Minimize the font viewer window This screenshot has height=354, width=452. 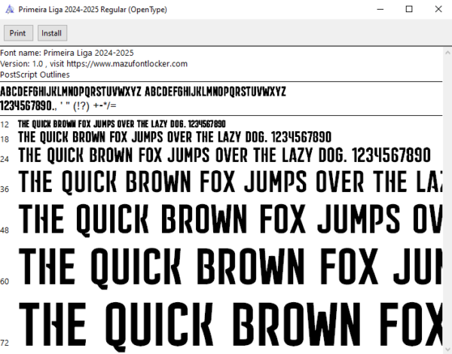(380, 9)
